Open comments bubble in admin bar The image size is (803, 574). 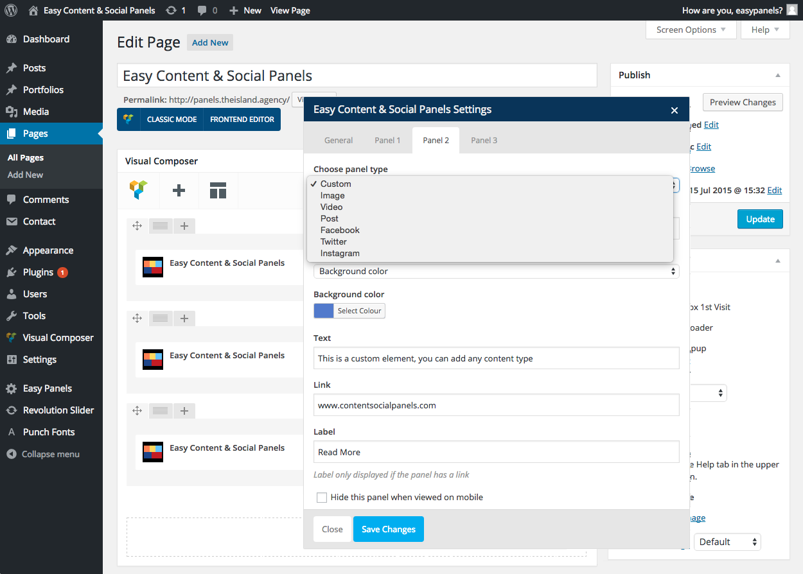pos(202,10)
